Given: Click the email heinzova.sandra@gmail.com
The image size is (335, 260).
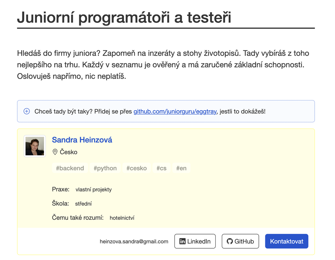Looking at the screenshot, I should click(x=134, y=241).
